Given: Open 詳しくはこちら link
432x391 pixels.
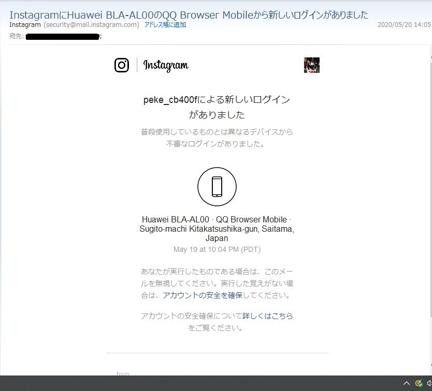Looking at the screenshot, I should tap(267, 316).
